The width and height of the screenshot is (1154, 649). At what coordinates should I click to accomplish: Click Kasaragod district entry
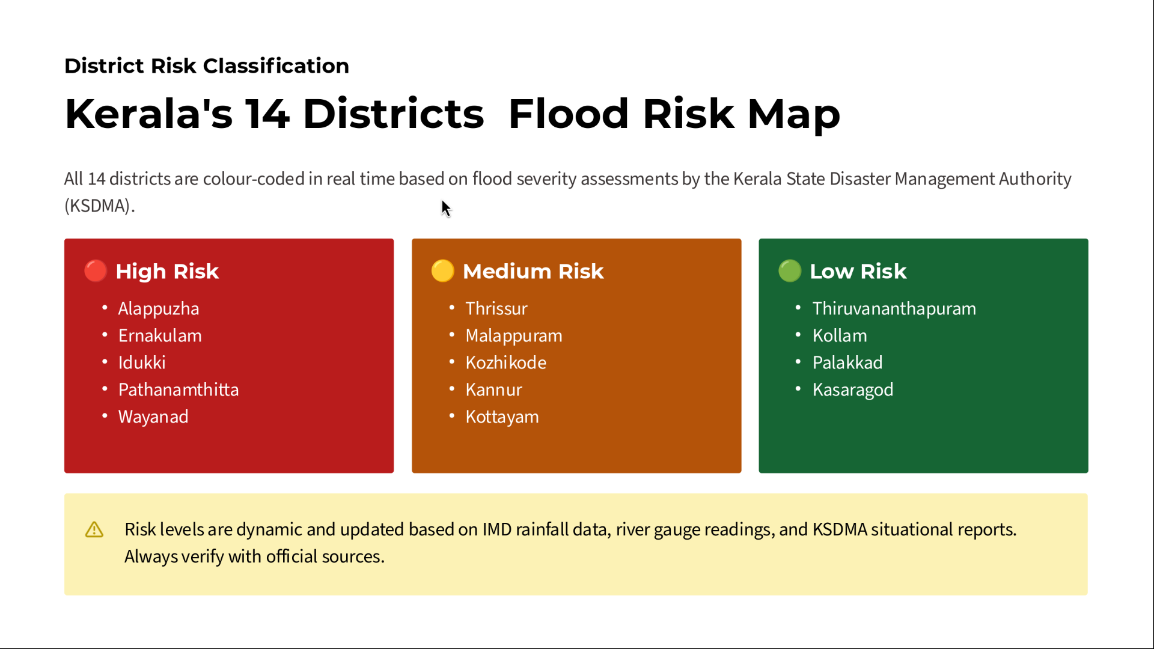(x=853, y=389)
